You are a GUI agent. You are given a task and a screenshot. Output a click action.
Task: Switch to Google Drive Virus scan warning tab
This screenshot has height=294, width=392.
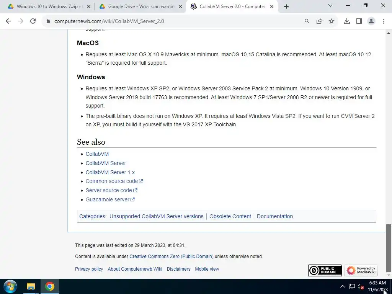(141, 7)
